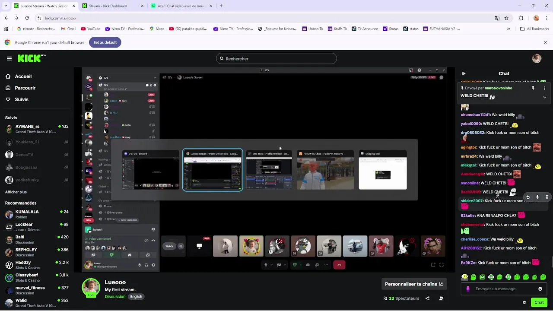Open the emoji picker in chat

(x=540, y=289)
